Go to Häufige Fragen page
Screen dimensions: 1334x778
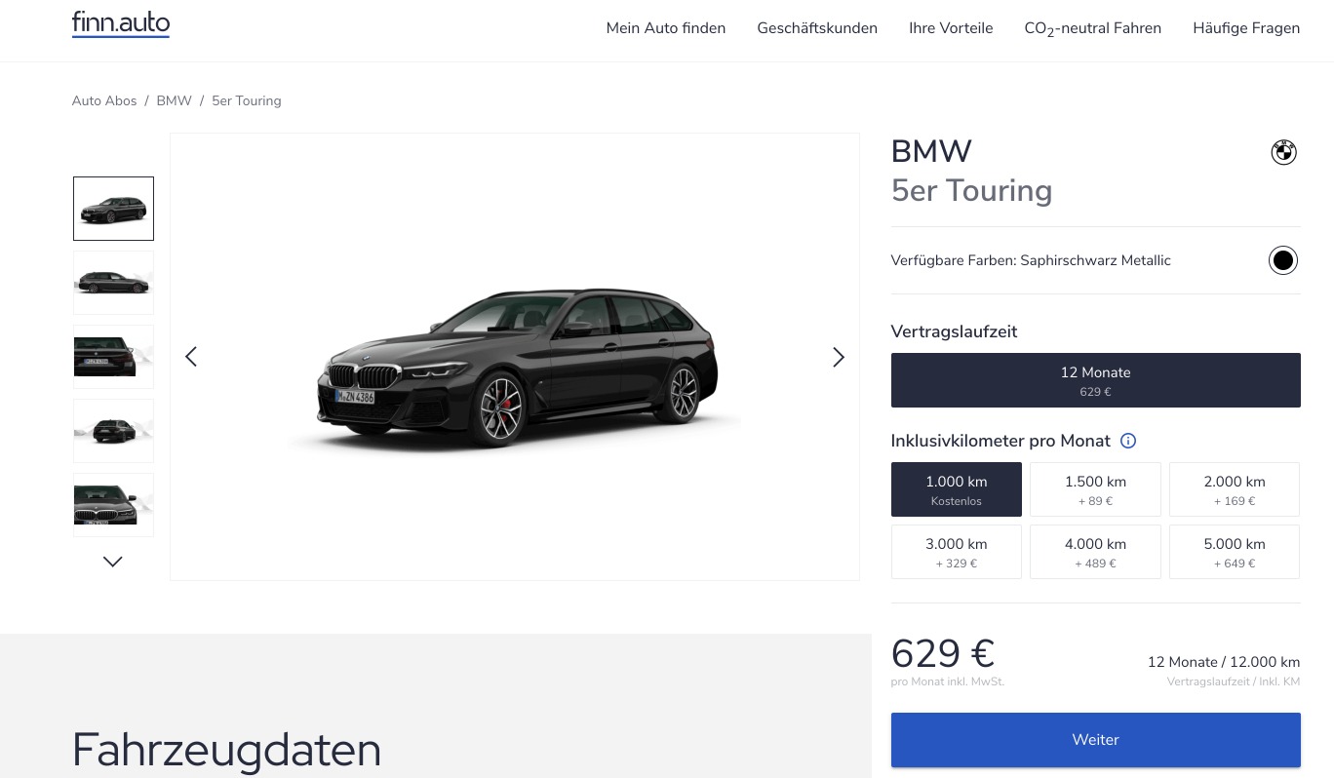(x=1246, y=28)
